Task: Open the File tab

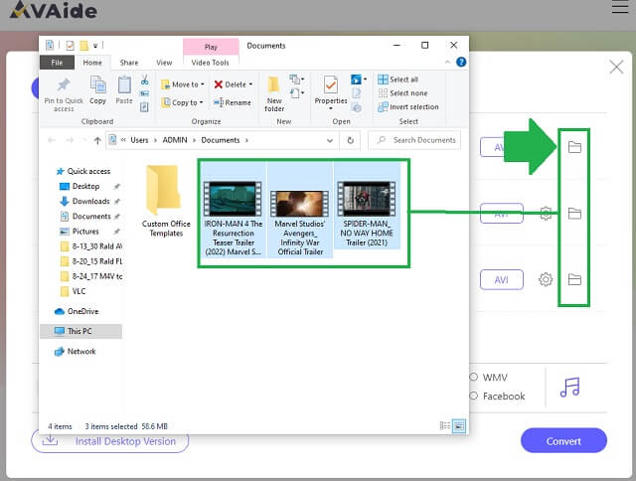Action: pyautogui.click(x=57, y=63)
